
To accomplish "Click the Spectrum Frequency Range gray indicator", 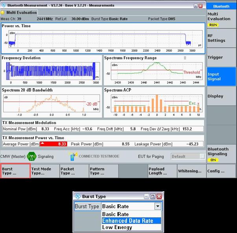I will (185, 58).
